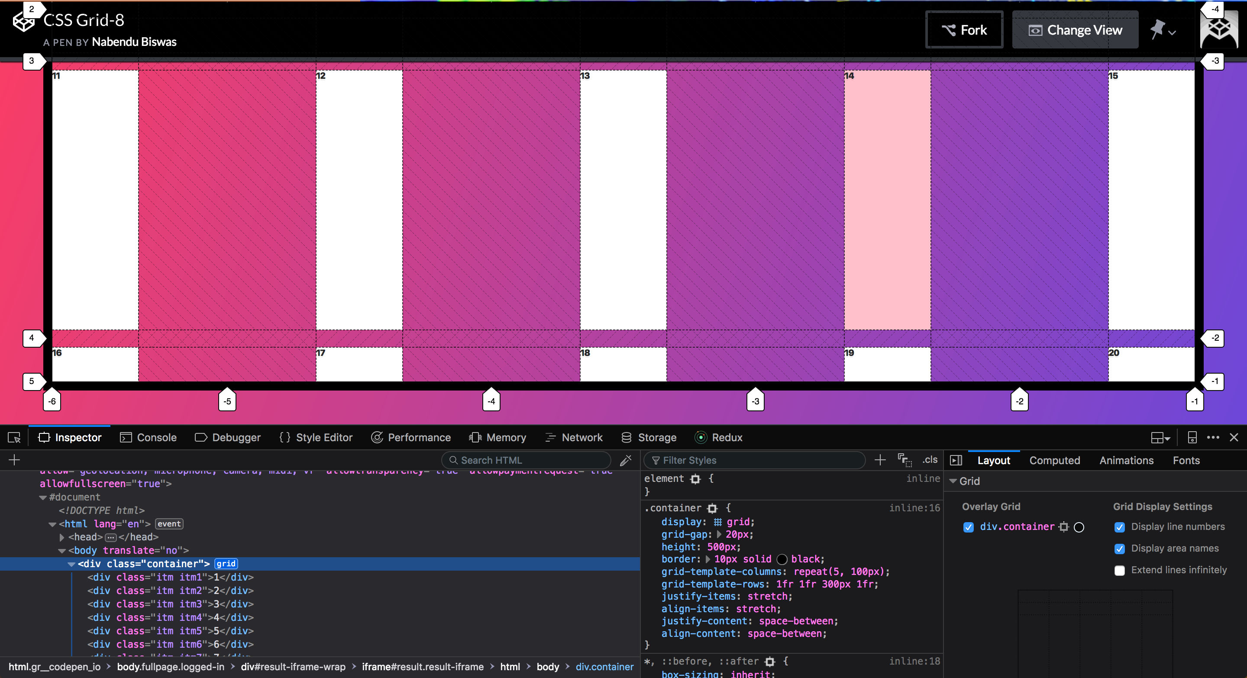The width and height of the screenshot is (1247, 678).
Task: Open the grid overlay color swatch
Action: (1079, 527)
